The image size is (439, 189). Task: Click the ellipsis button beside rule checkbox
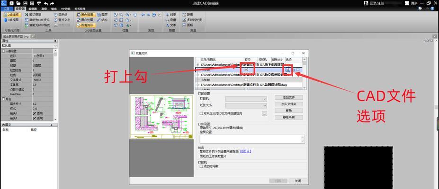264,113
